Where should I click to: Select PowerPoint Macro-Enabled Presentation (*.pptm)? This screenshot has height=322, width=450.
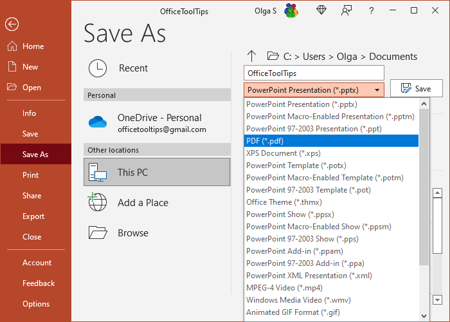tap(331, 117)
